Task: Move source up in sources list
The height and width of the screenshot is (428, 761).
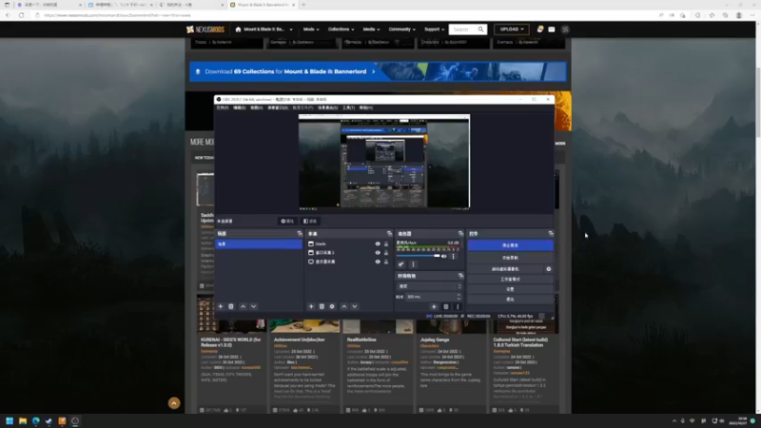Action: (343, 306)
